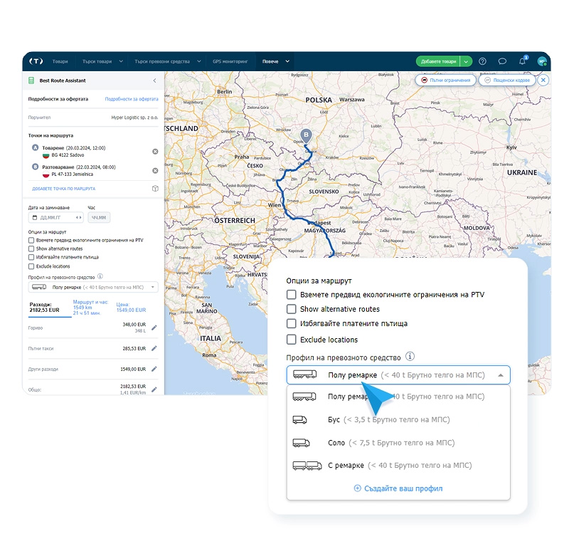Click the green Best Route Assistant calculator icon
569x534 pixels.
(x=31, y=80)
